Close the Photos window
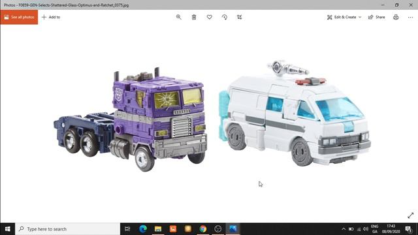The image size is (418, 235). pos(411,5)
